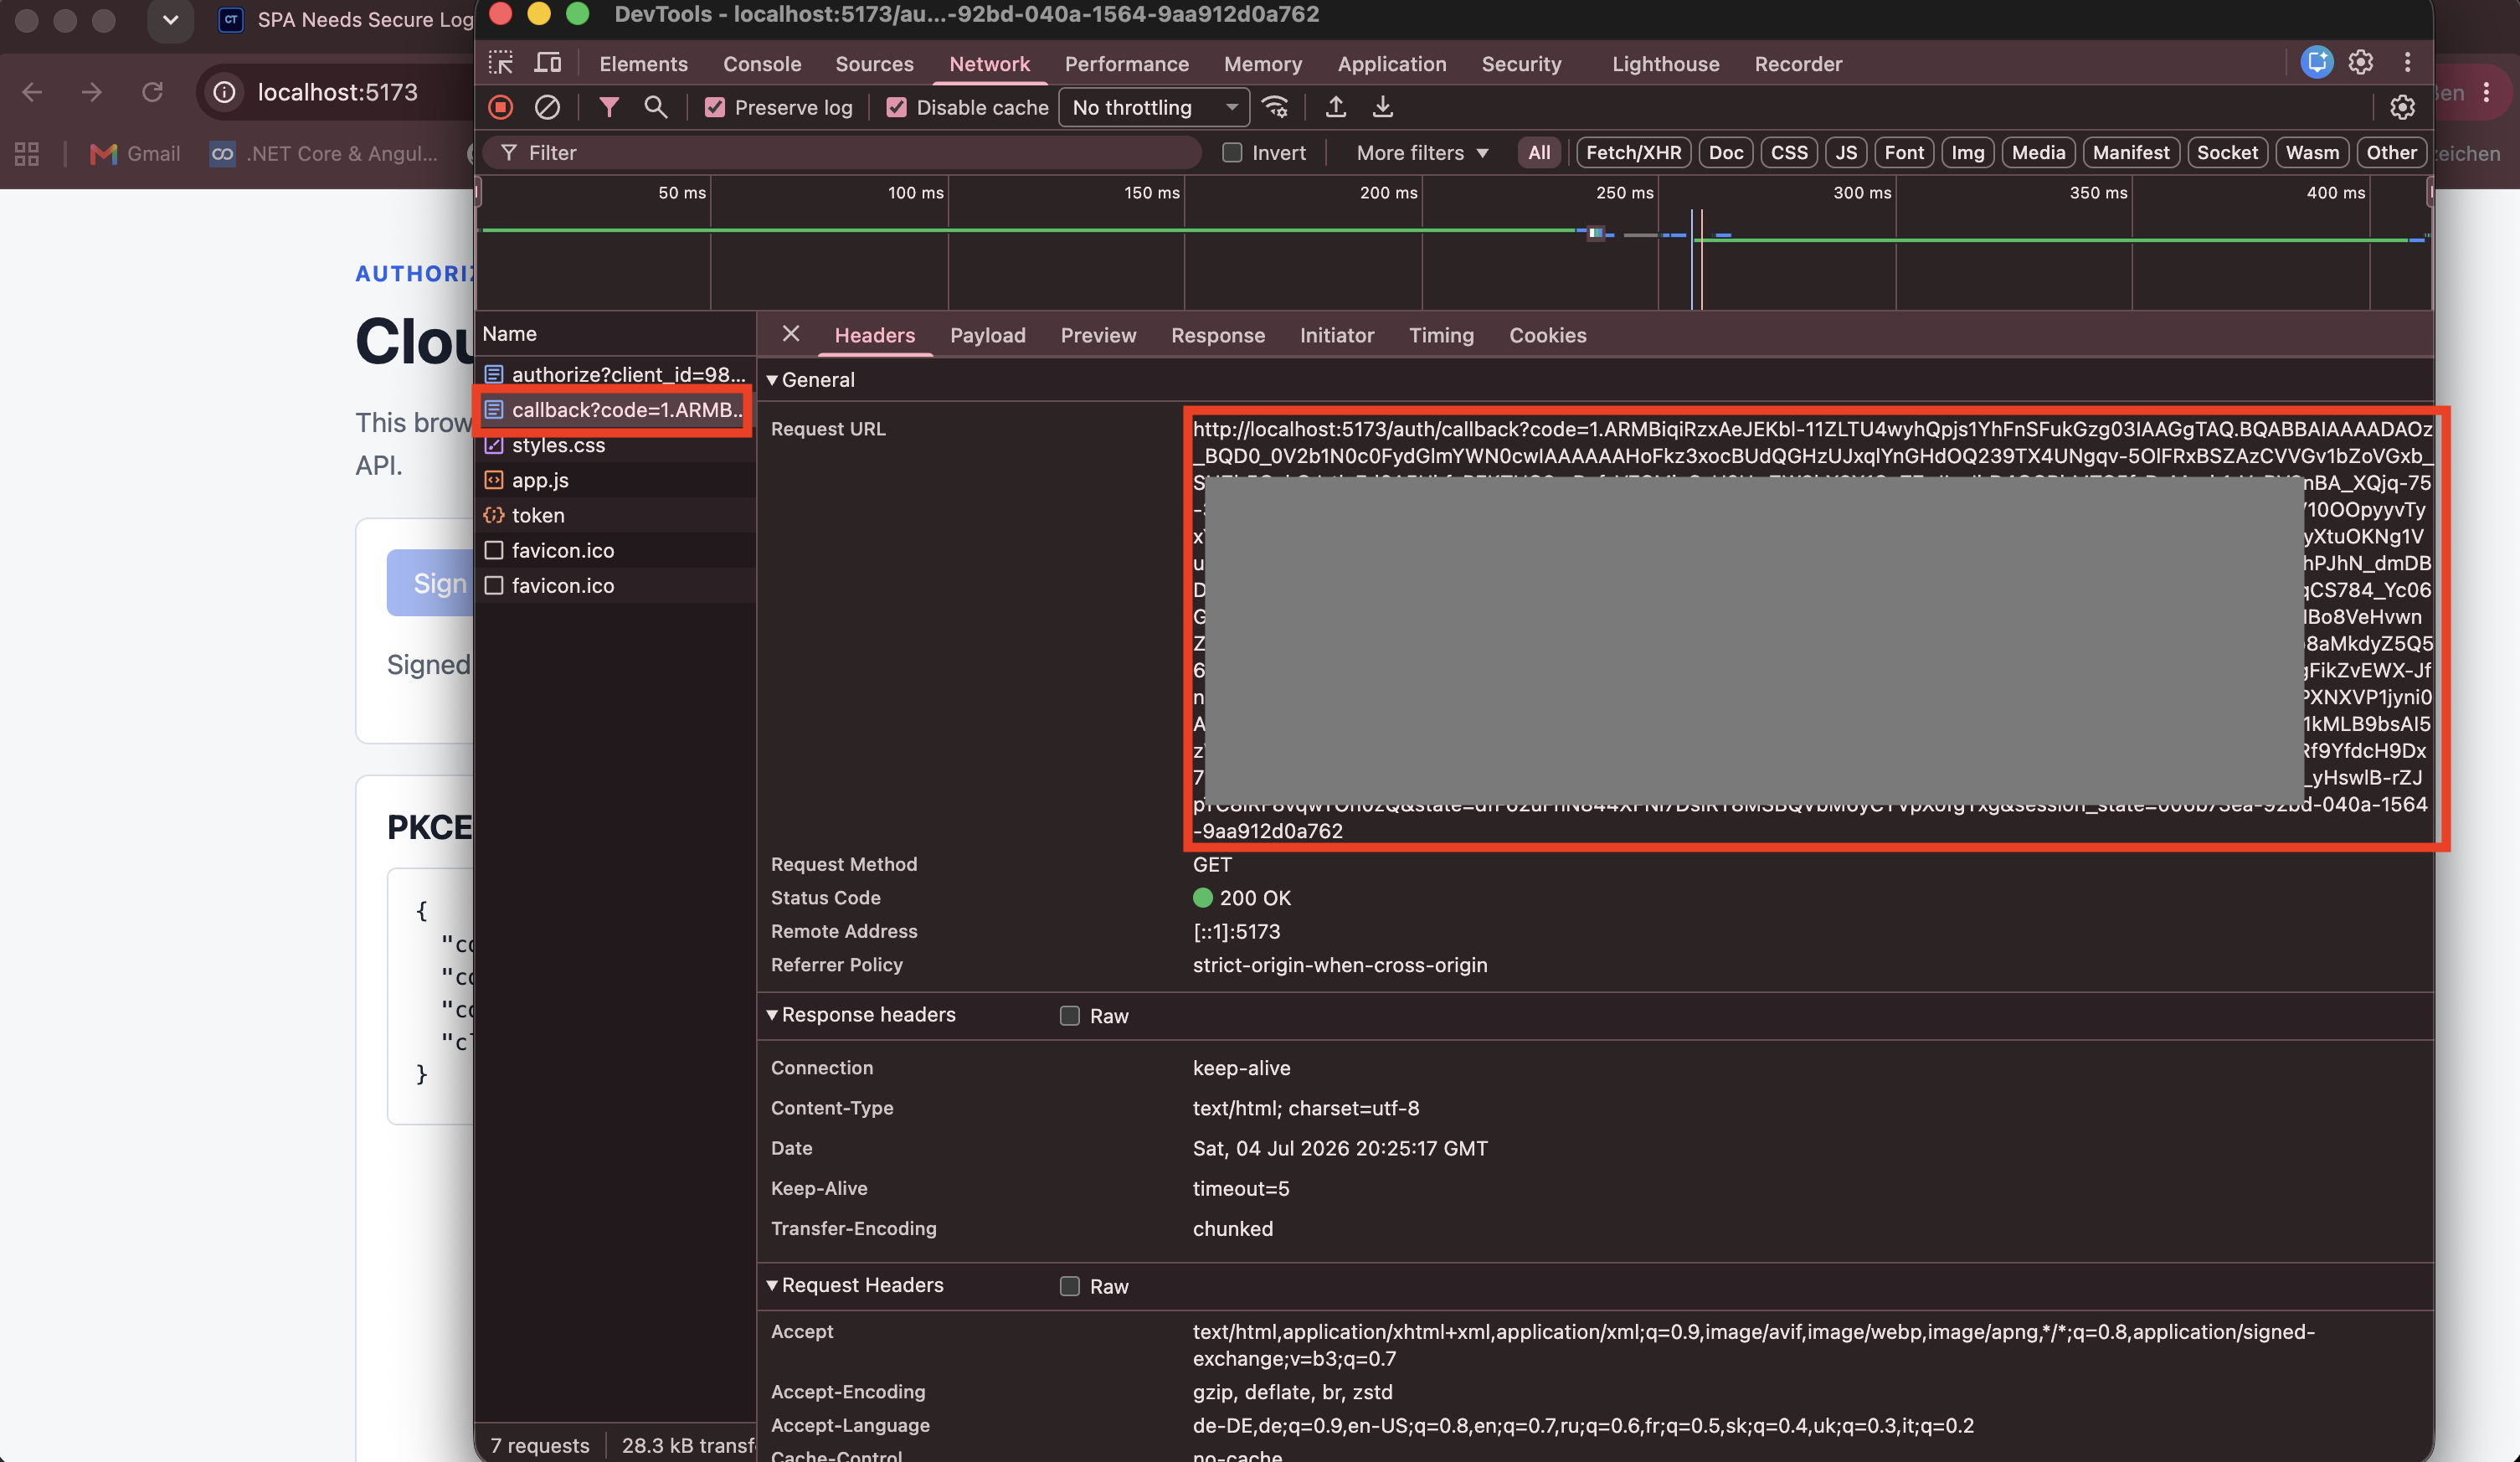Toggle Disable cache checkbox
This screenshot has height=1462, width=2520.
point(896,107)
